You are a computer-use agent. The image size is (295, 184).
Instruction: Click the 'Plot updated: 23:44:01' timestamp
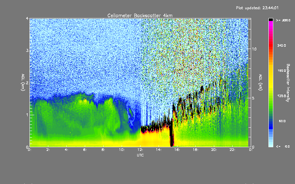pos(257,8)
